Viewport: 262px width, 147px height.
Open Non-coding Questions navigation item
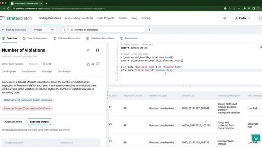pos(79,18)
